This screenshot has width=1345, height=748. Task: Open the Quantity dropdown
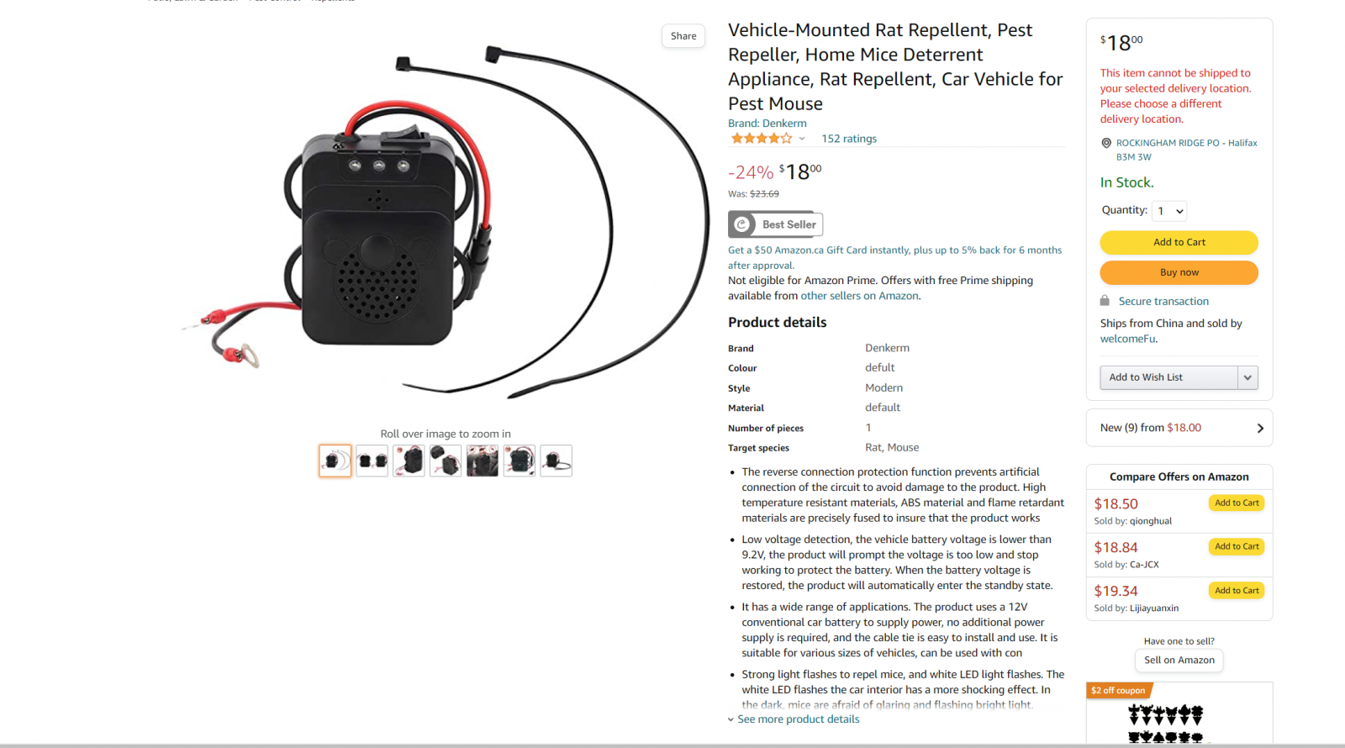click(1169, 211)
